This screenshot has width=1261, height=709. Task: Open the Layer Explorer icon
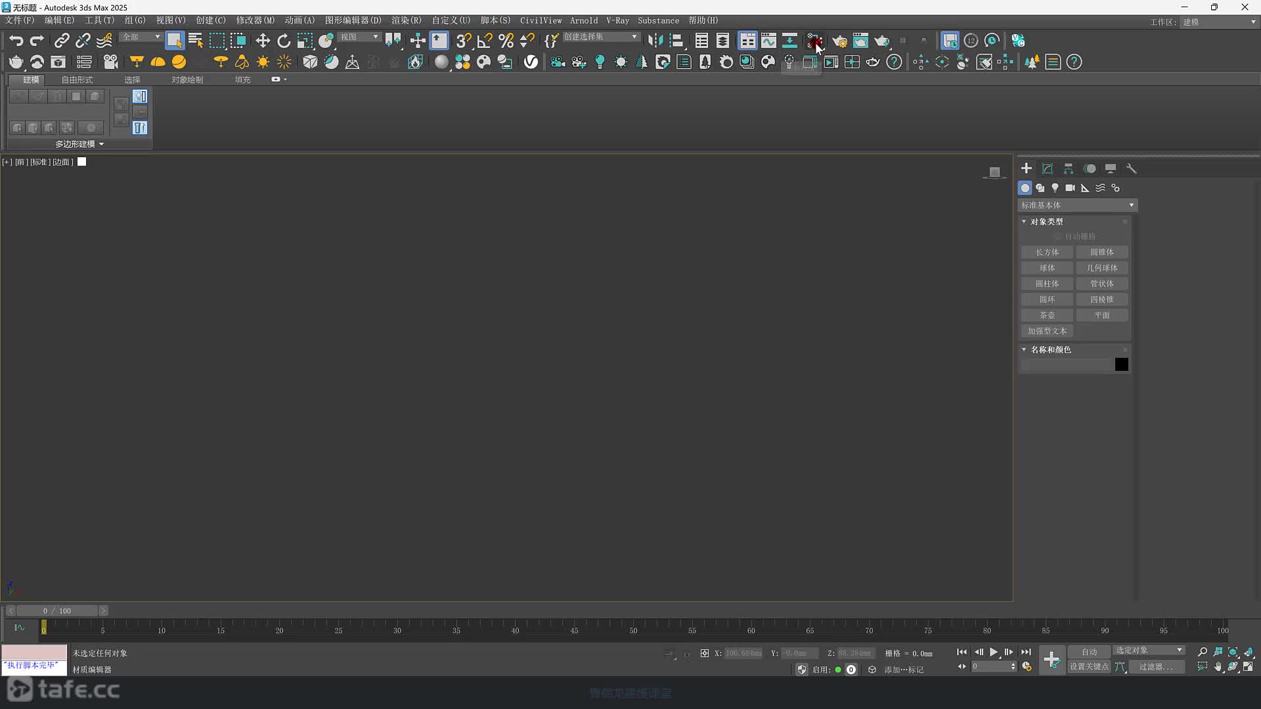(722, 41)
